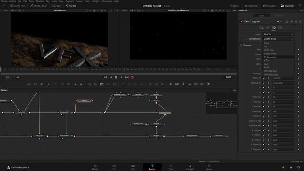Switch to the Modifiers tab in Inspector
Screen dimensions: 304x171
279,16
